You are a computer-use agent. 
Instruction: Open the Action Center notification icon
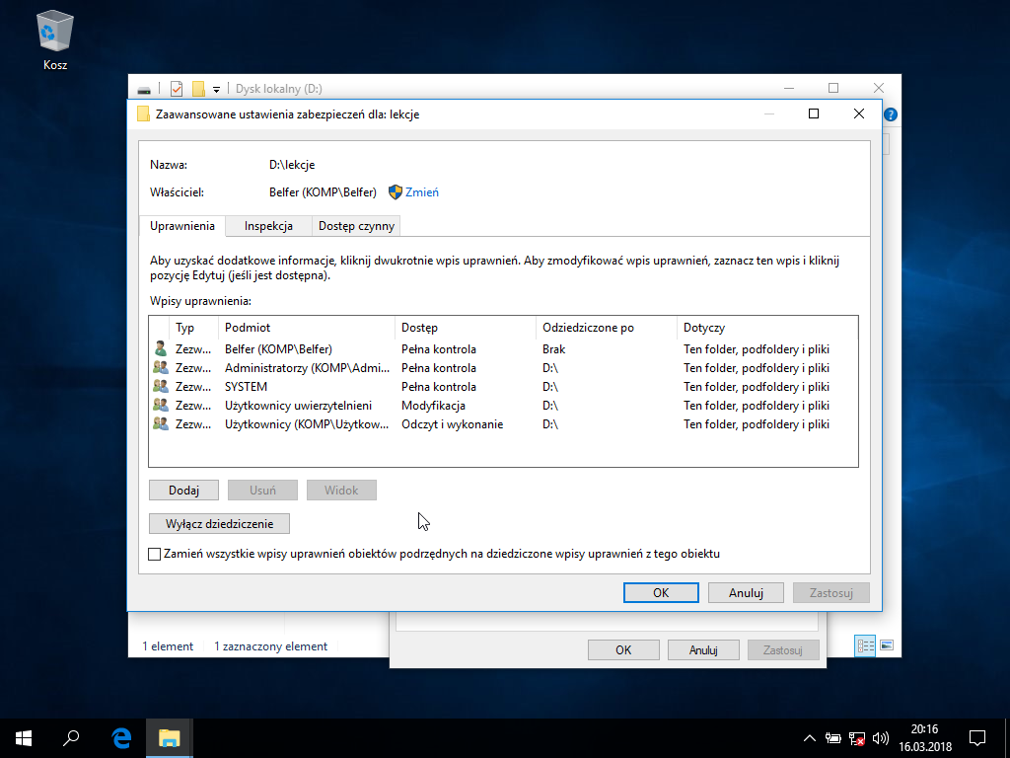(977, 738)
